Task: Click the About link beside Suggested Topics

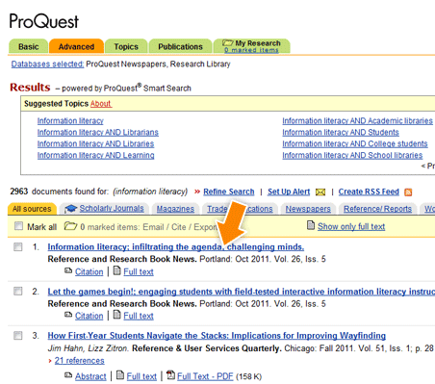Action: click(101, 104)
